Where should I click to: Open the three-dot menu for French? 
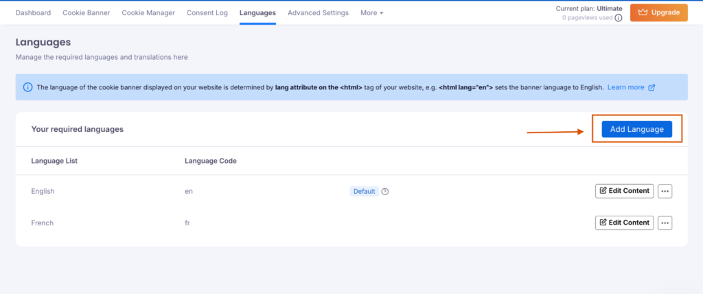[x=665, y=223]
